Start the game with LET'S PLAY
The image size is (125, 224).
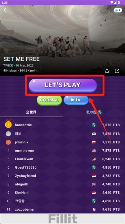click(x=63, y=85)
